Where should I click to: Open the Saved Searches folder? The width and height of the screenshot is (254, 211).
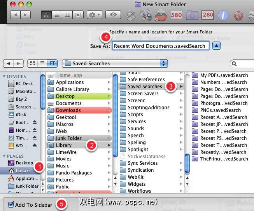tap(145, 86)
